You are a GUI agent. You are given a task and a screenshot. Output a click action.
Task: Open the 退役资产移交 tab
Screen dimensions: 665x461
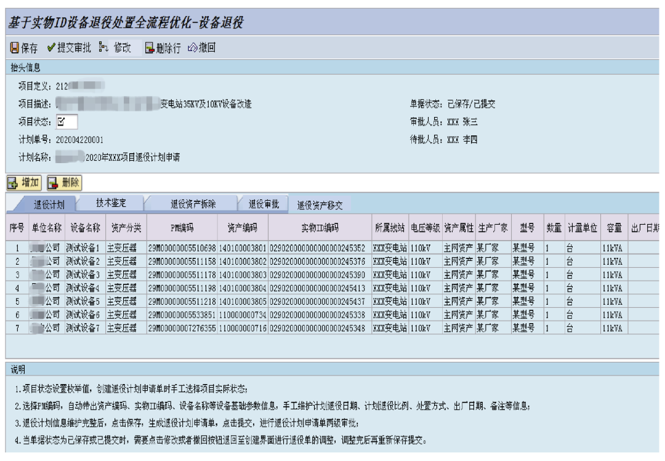[320, 206]
